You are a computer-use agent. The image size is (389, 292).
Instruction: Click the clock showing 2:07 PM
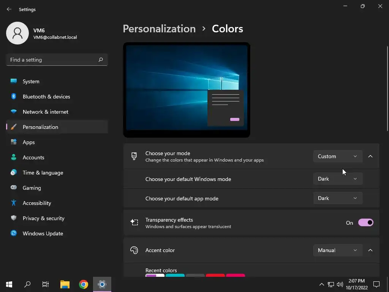[x=356, y=281]
